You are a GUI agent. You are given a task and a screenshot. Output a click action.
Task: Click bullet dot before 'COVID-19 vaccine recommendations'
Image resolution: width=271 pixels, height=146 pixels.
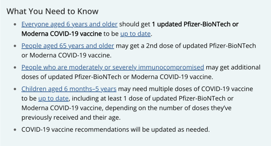click(x=15, y=130)
